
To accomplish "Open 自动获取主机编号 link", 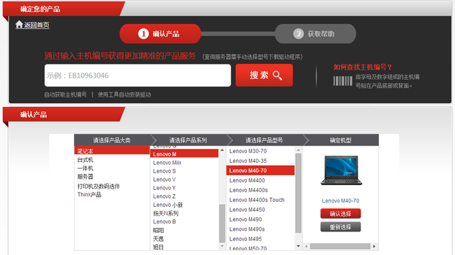I will pyautogui.click(x=65, y=95).
